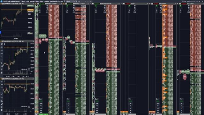
Task: Click the anchor/download tool on 5S chart
Action: (x=2, y=101)
